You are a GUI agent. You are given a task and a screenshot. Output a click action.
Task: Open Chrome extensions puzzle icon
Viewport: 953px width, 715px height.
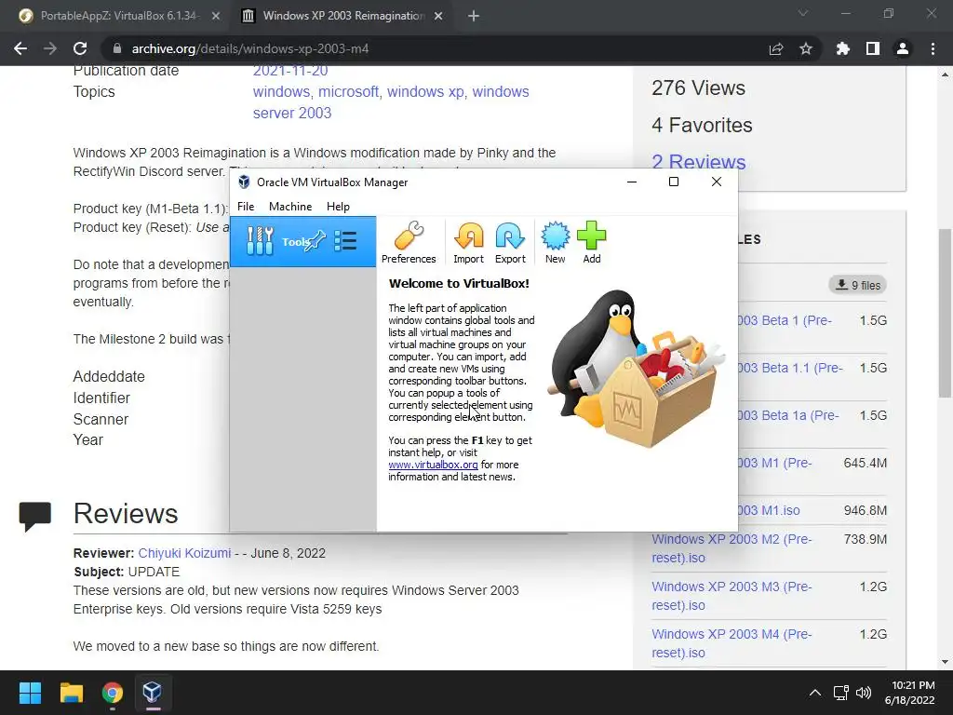point(842,48)
